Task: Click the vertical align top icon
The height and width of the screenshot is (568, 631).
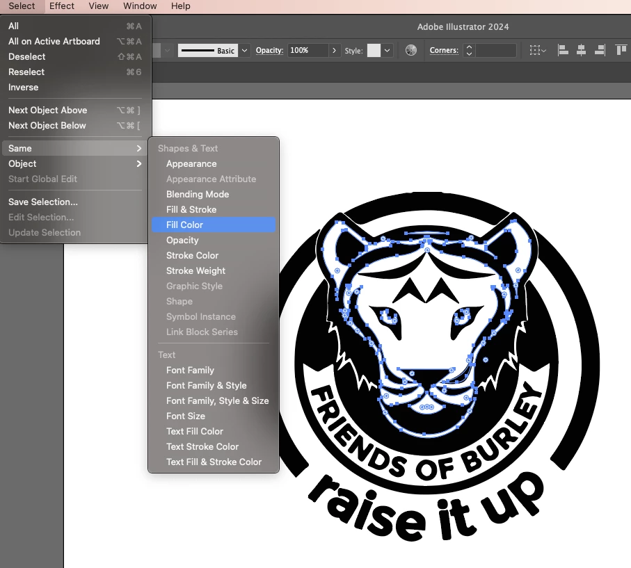Action: 621,50
